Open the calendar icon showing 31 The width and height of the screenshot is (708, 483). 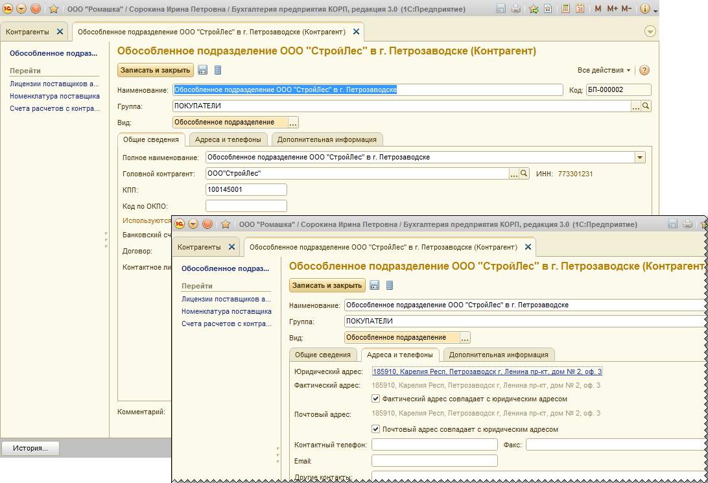point(580,9)
